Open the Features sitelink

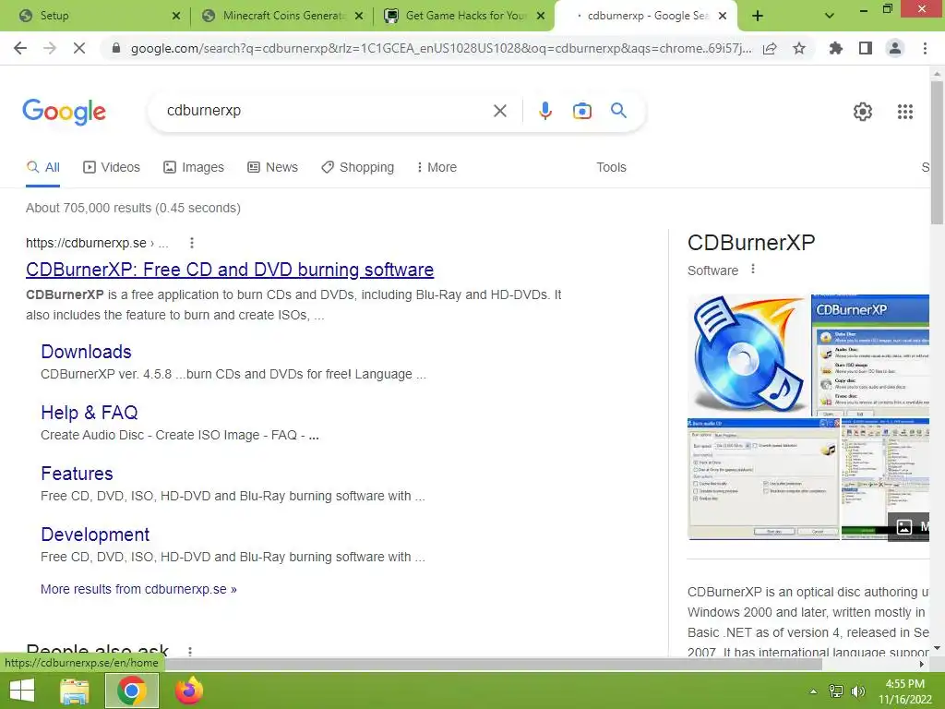(77, 474)
